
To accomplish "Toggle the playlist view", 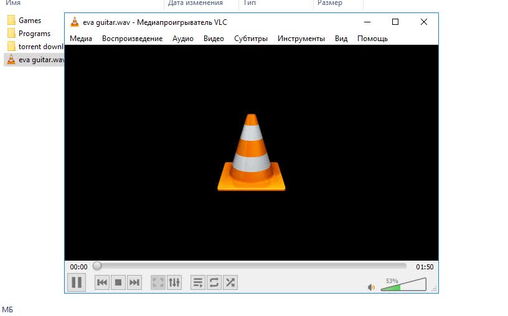I will tap(198, 282).
